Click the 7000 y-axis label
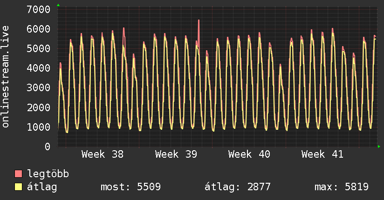The image size is (384, 200). point(39,9)
